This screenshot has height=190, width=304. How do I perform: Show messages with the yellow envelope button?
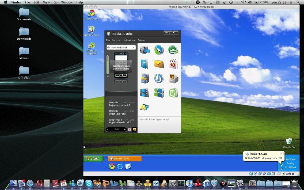pos(134,129)
